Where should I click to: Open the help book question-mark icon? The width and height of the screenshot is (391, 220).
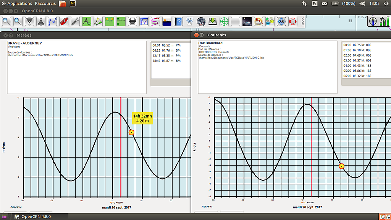[x=178, y=21]
